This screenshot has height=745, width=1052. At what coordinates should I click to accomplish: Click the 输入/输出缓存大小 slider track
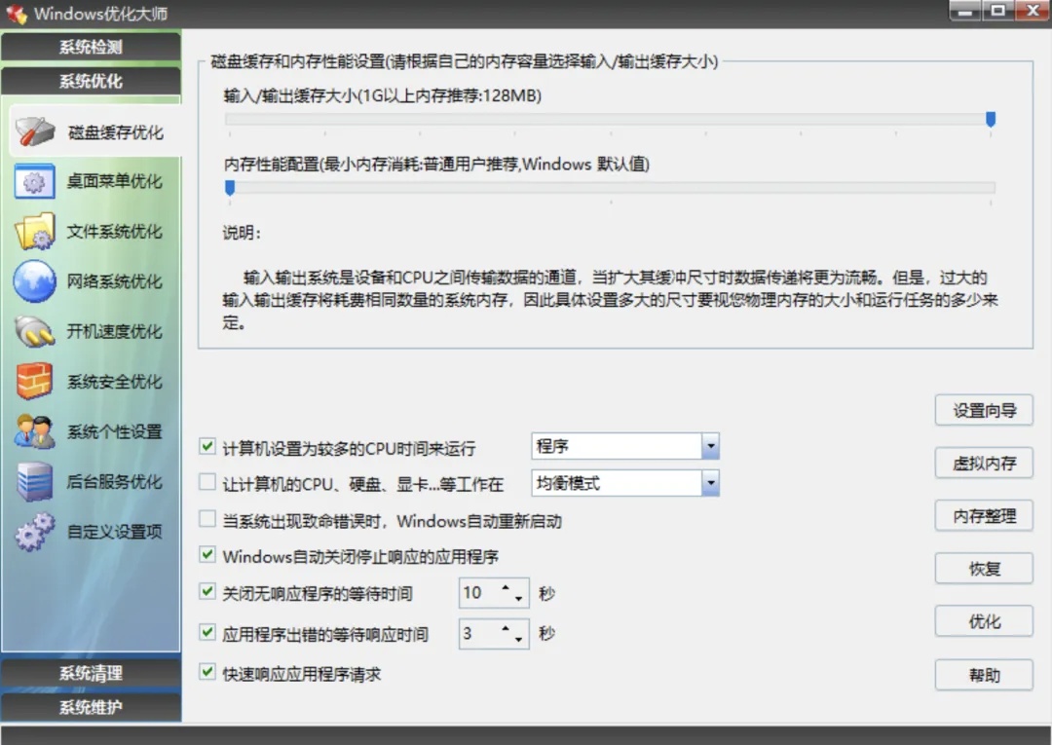coord(610,120)
